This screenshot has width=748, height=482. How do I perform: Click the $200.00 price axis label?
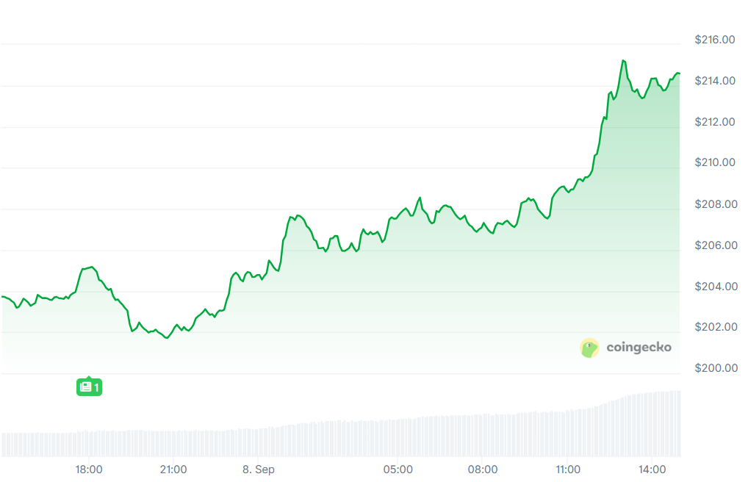[714, 368]
